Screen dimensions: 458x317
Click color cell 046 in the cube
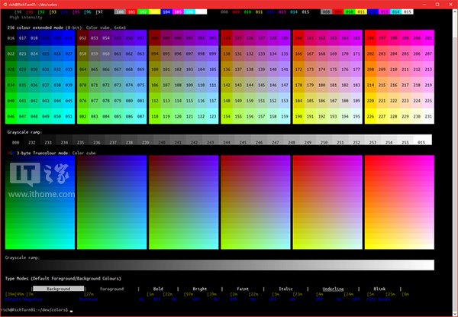12,116
